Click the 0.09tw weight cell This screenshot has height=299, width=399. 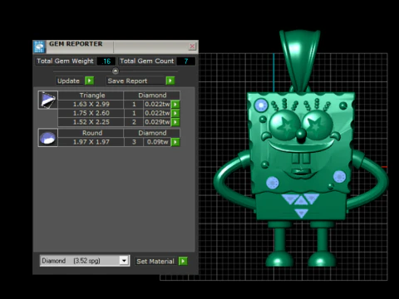157,142
